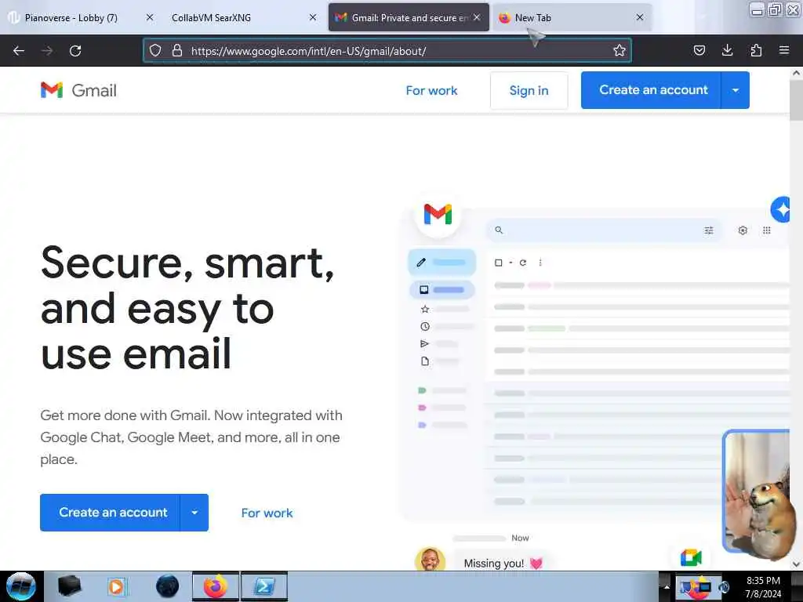Expand hero Create an account dropdown arrow

click(x=194, y=513)
